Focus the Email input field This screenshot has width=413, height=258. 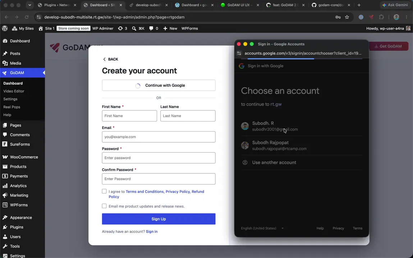pyautogui.click(x=159, y=137)
